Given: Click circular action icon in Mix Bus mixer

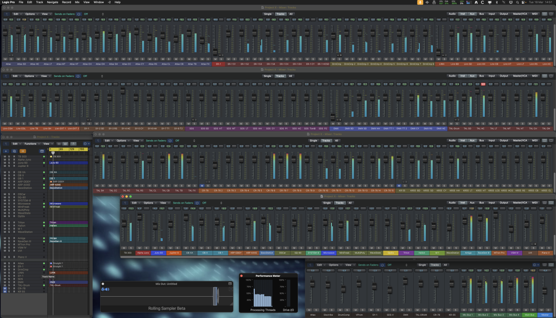Looking at the screenshot, I should pos(536,265).
